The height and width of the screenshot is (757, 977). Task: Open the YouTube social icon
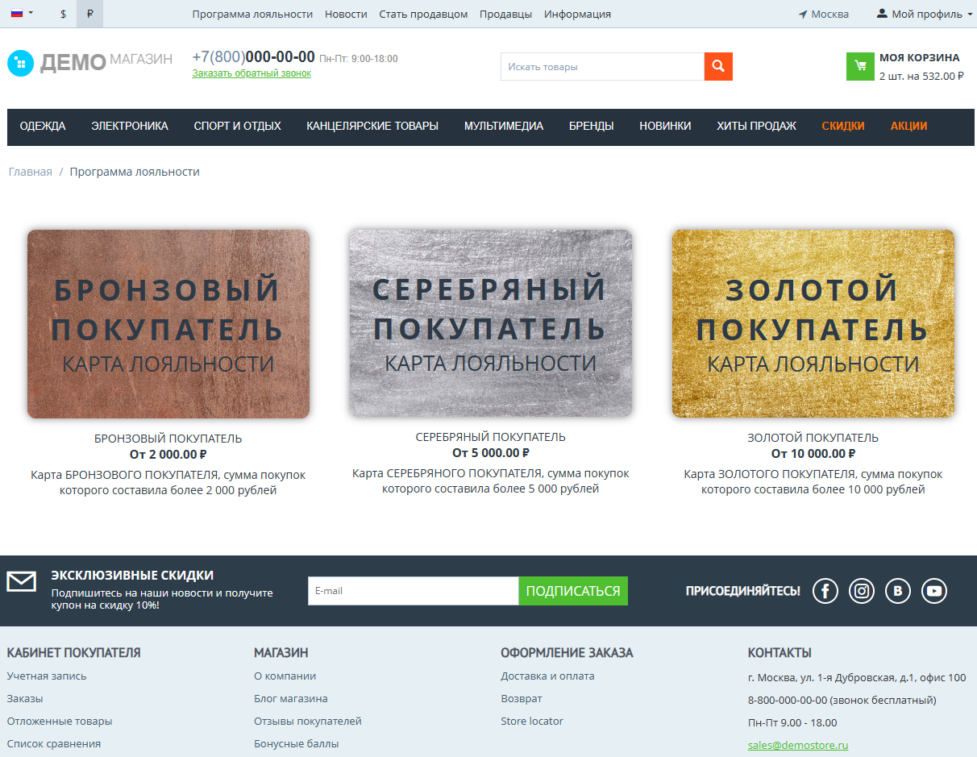point(934,591)
